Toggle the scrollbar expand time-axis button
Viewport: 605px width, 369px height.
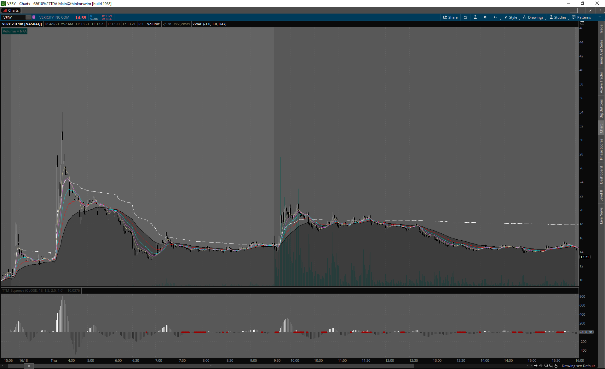pyautogui.click(x=29, y=366)
